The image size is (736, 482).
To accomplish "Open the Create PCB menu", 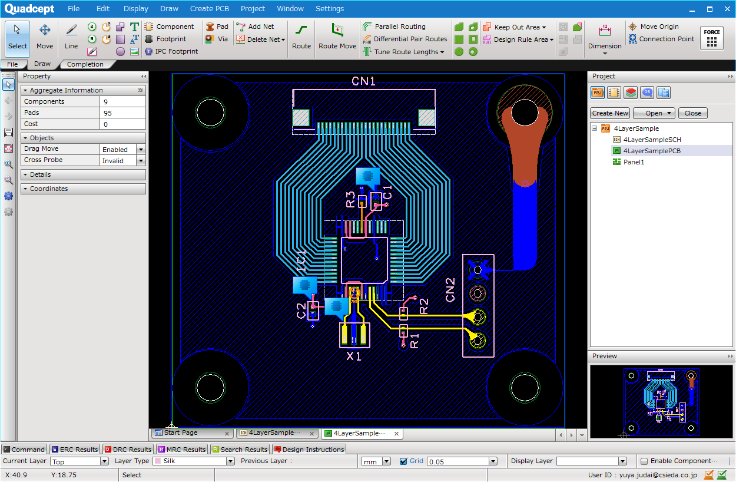I will coord(209,9).
